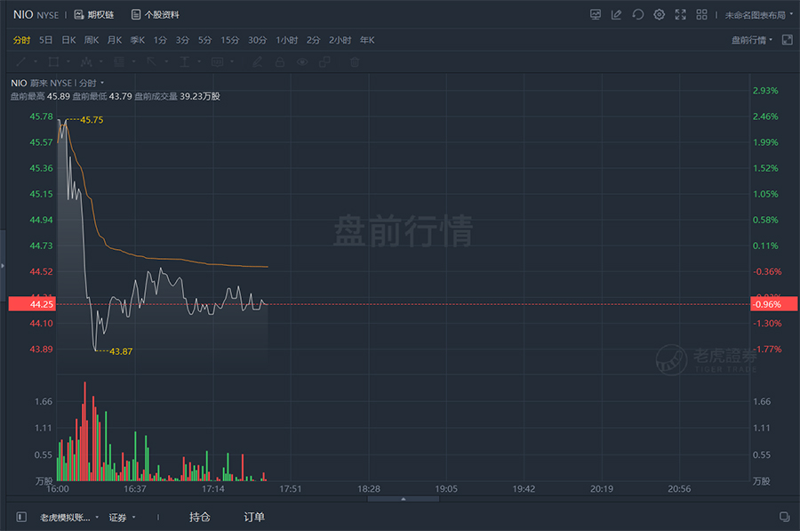Expand the arrow tool dropdown arrow
Image resolution: width=800 pixels, height=531 pixels.
166,61
